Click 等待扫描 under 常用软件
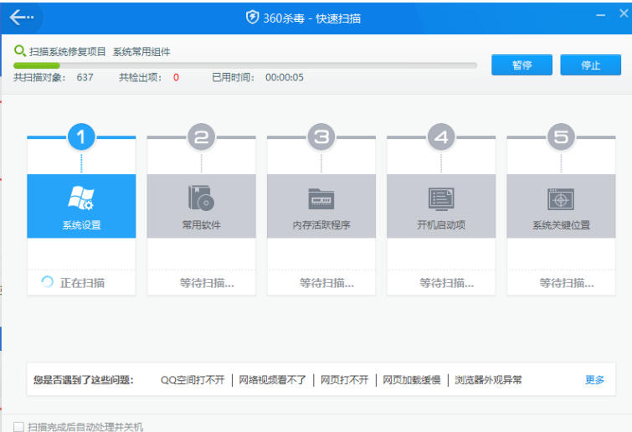632x432 pixels. click(207, 283)
